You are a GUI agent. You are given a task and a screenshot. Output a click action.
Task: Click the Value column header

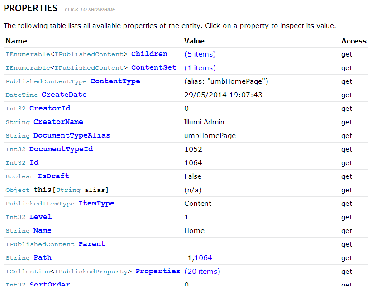click(194, 41)
